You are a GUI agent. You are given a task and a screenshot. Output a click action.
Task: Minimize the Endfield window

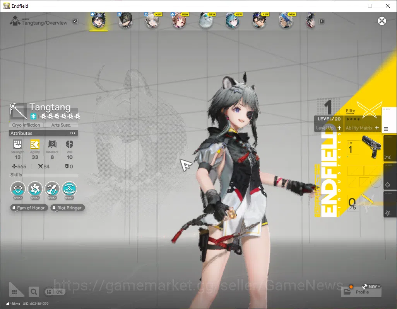pos(352,6)
